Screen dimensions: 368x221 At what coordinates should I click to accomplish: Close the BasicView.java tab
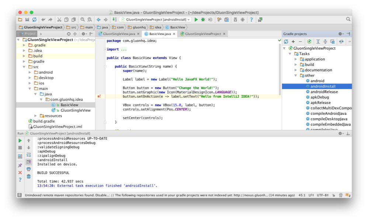[174, 34]
